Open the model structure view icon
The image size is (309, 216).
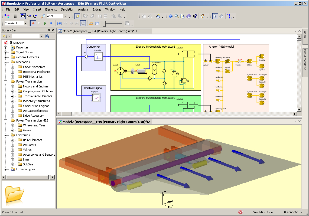(x=7, y=16)
